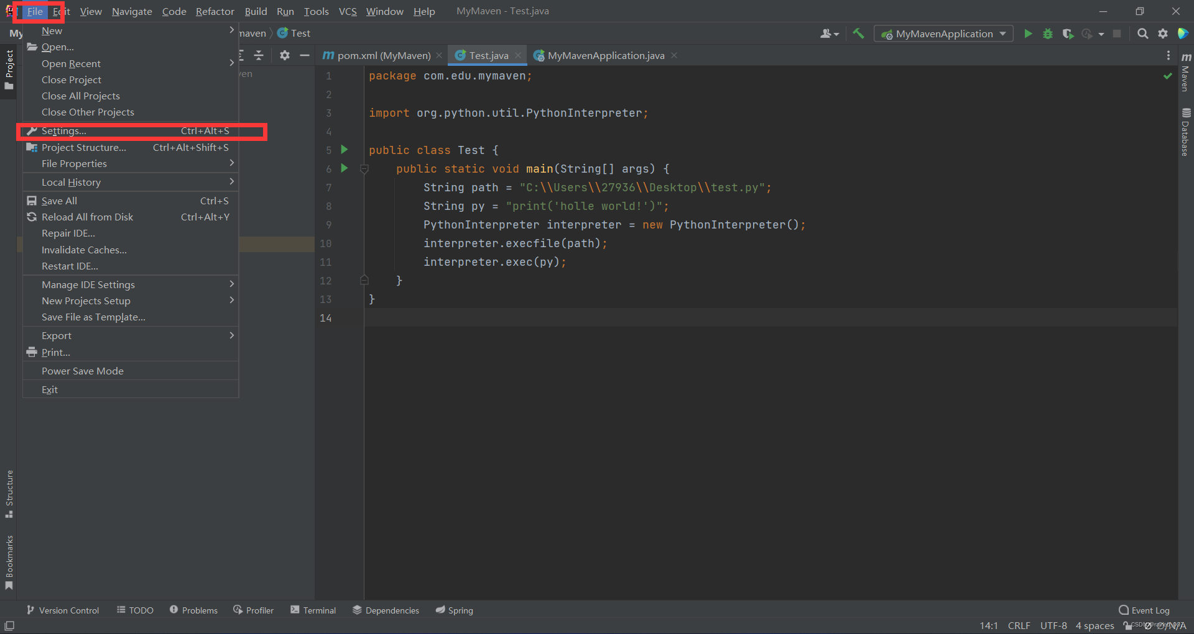The width and height of the screenshot is (1194, 634).
Task: Expand Local History submenu
Action: pyautogui.click(x=131, y=183)
